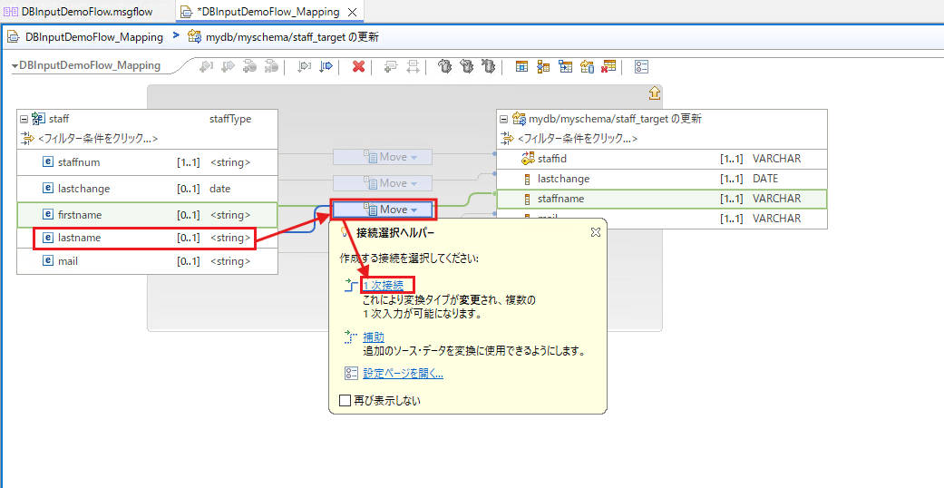
Task: Select the lastname source element
Action: (x=148, y=238)
